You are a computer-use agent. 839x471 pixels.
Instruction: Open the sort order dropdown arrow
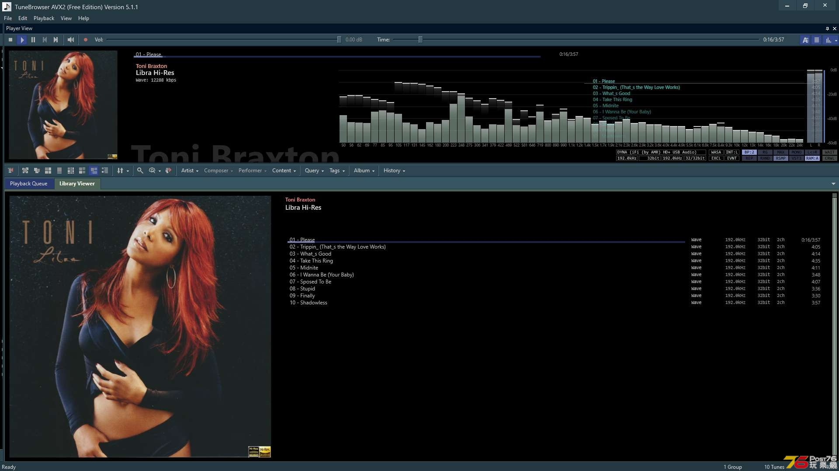click(x=128, y=171)
